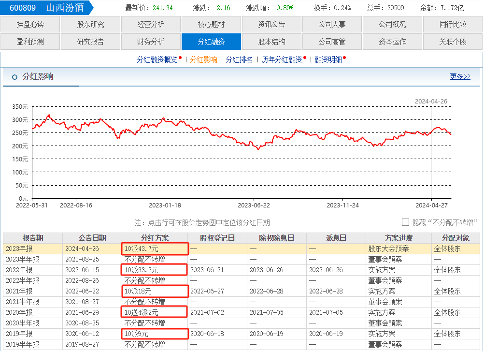484x351 pixels.
Task: Go to the 分红排名 section
Action: coord(239,59)
